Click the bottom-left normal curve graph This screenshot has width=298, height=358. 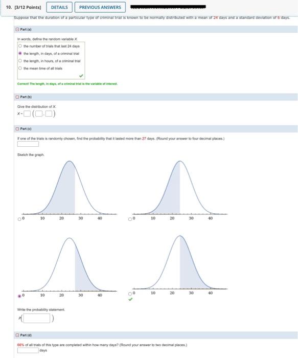70,267
